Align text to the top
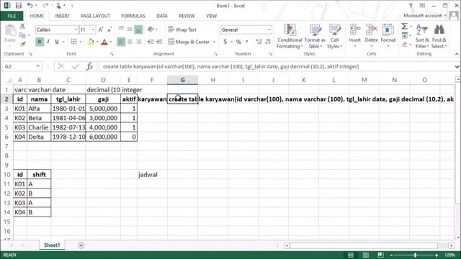This screenshot has height=259, width=461. (x=121, y=29)
